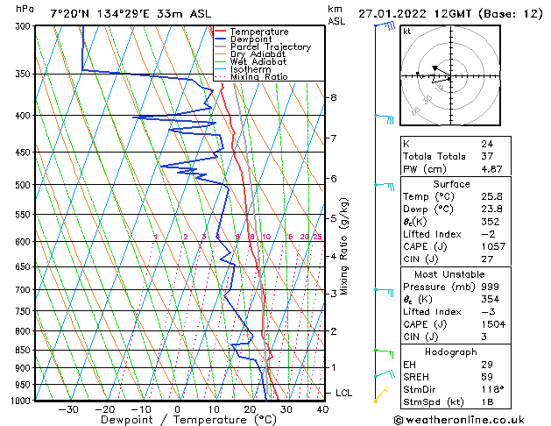
Task: Click the K index value 24
Action: point(487,144)
